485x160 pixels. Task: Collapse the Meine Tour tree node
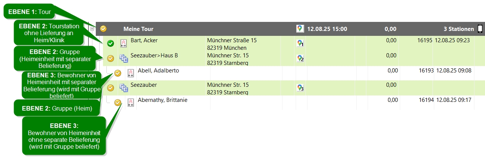click(x=92, y=28)
